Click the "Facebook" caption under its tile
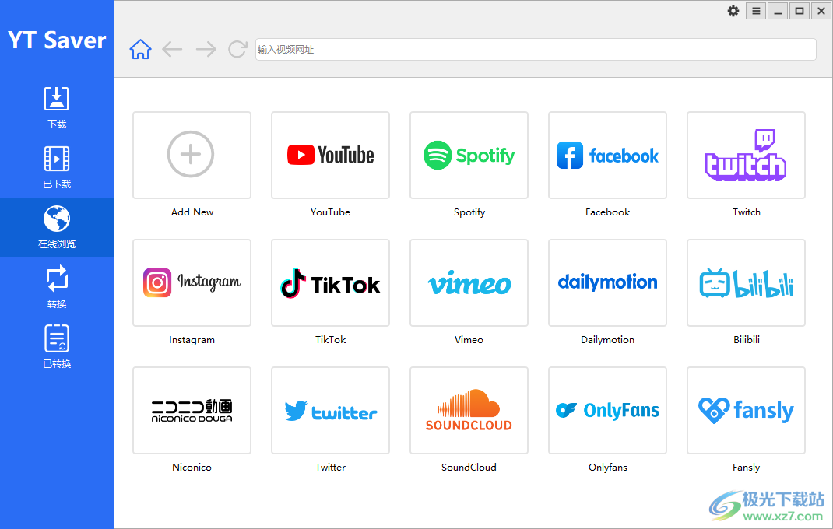The width and height of the screenshot is (833, 529). (608, 212)
